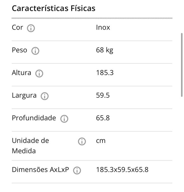Viewport: 184px width, 192px height.
Task: Select the Altura label text
Action: 21,73
